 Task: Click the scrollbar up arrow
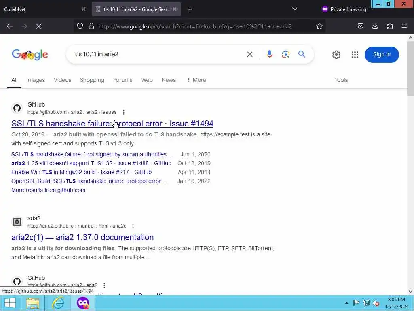pyautogui.click(x=410, y=38)
